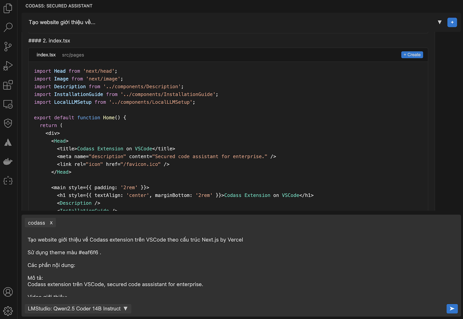Open the Atlassian panel in activity bar
The height and width of the screenshot is (319, 463).
click(8, 143)
